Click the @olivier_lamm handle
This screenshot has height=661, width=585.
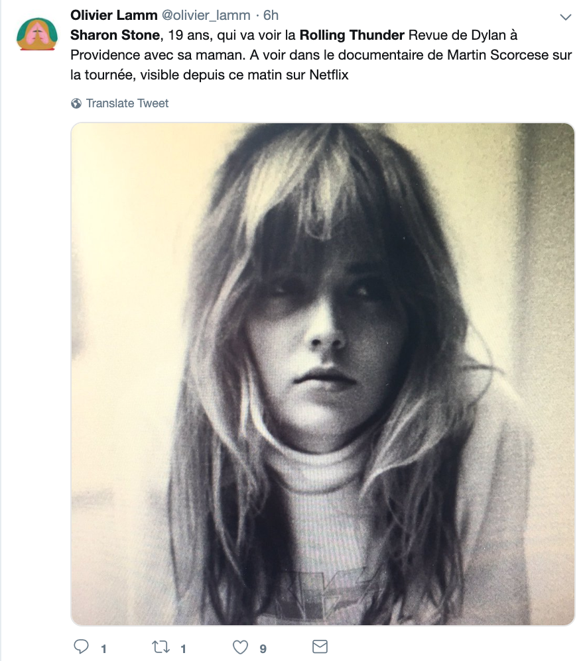click(206, 16)
